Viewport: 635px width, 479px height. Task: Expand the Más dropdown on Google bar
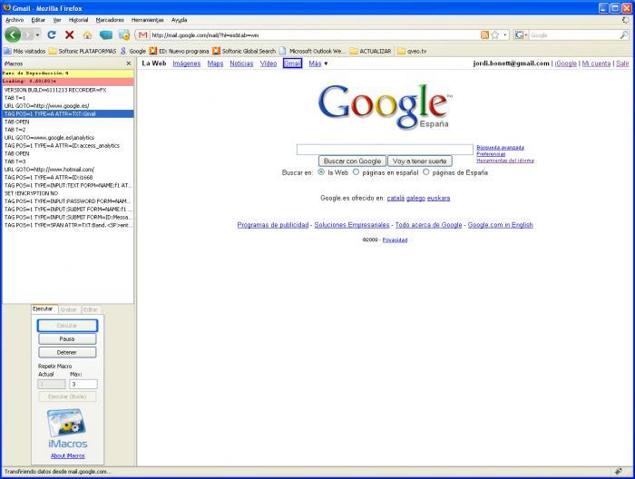(x=317, y=64)
